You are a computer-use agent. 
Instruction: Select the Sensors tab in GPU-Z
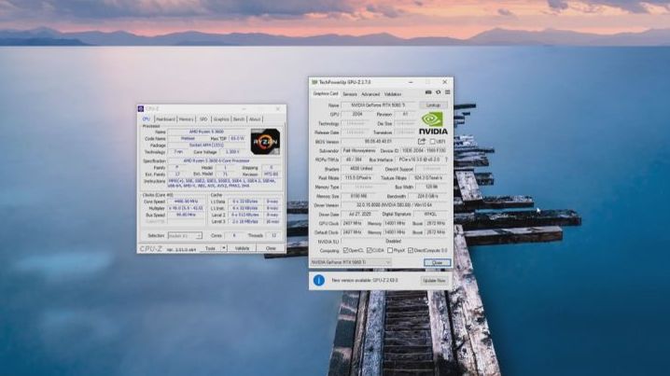click(350, 94)
